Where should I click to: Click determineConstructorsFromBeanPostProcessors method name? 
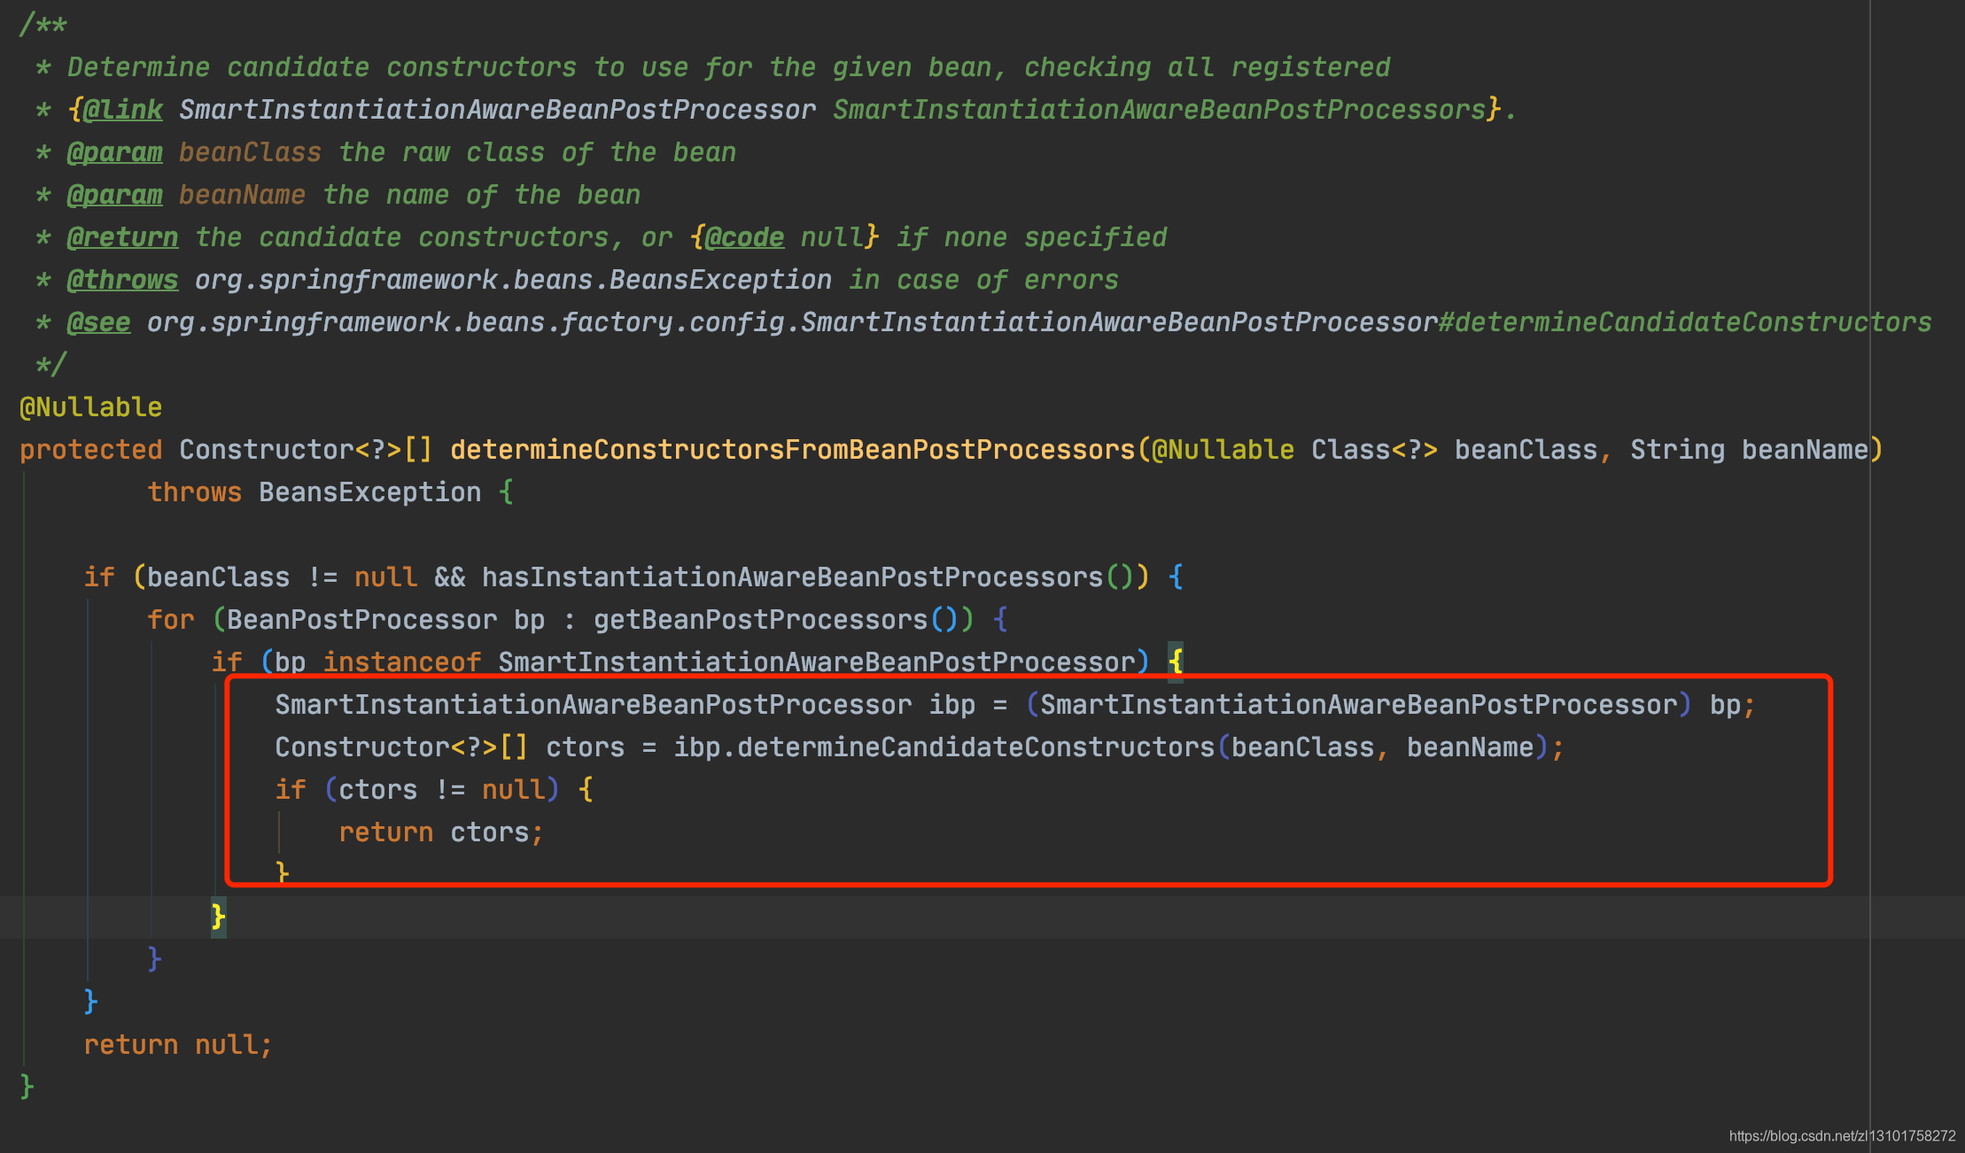792,450
